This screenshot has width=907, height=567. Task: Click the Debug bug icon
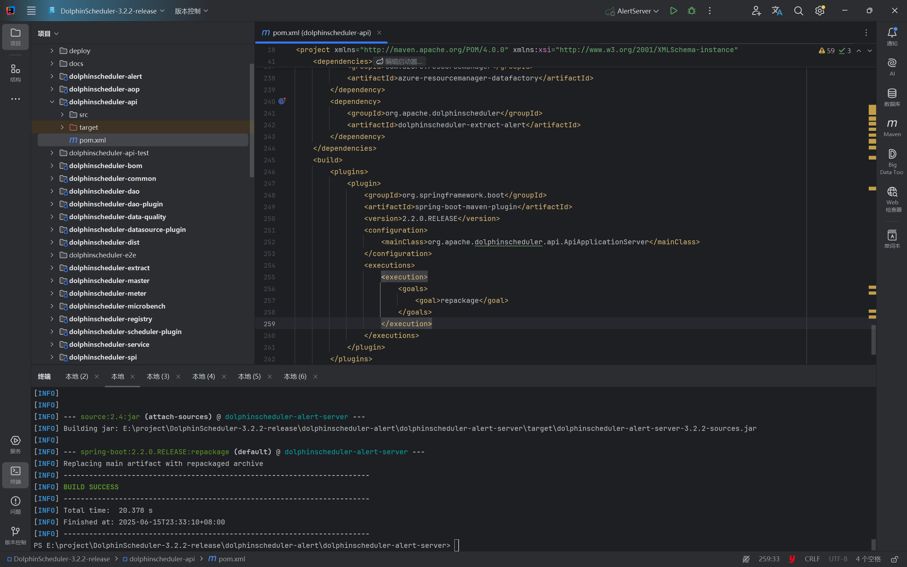[x=692, y=11]
